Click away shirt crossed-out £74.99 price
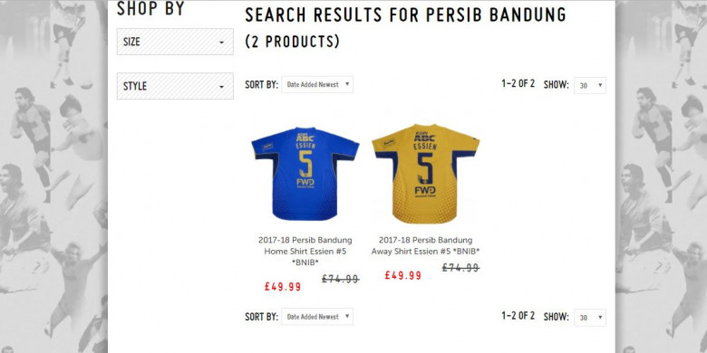This screenshot has height=353, width=707. (460, 268)
